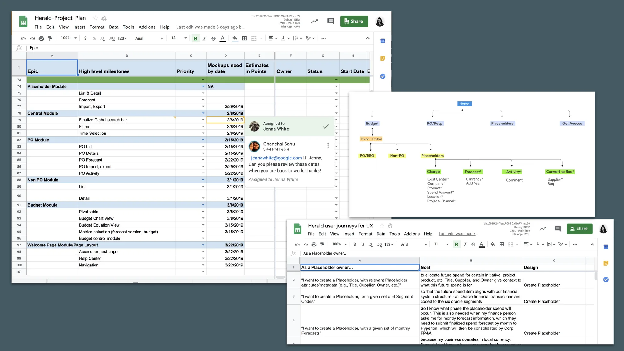Open Add-ons menu in Herald-Project-Plan
Image resolution: width=624 pixels, height=351 pixels.
point(147,27)
